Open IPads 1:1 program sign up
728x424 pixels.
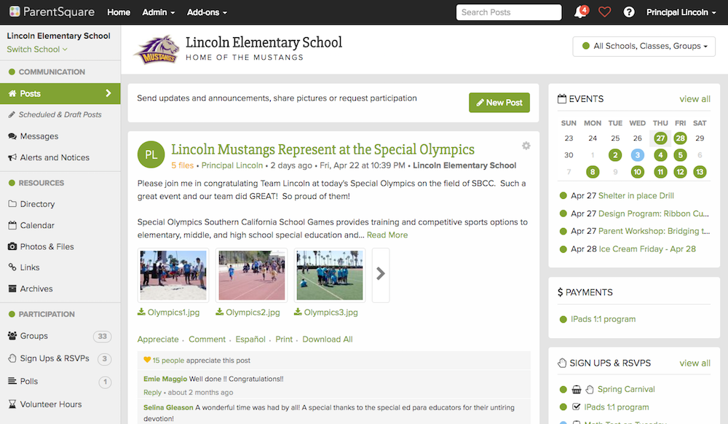[616, 407]
